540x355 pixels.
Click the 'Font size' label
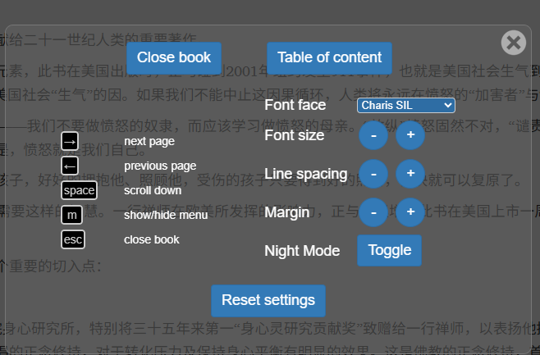(295, 135)
